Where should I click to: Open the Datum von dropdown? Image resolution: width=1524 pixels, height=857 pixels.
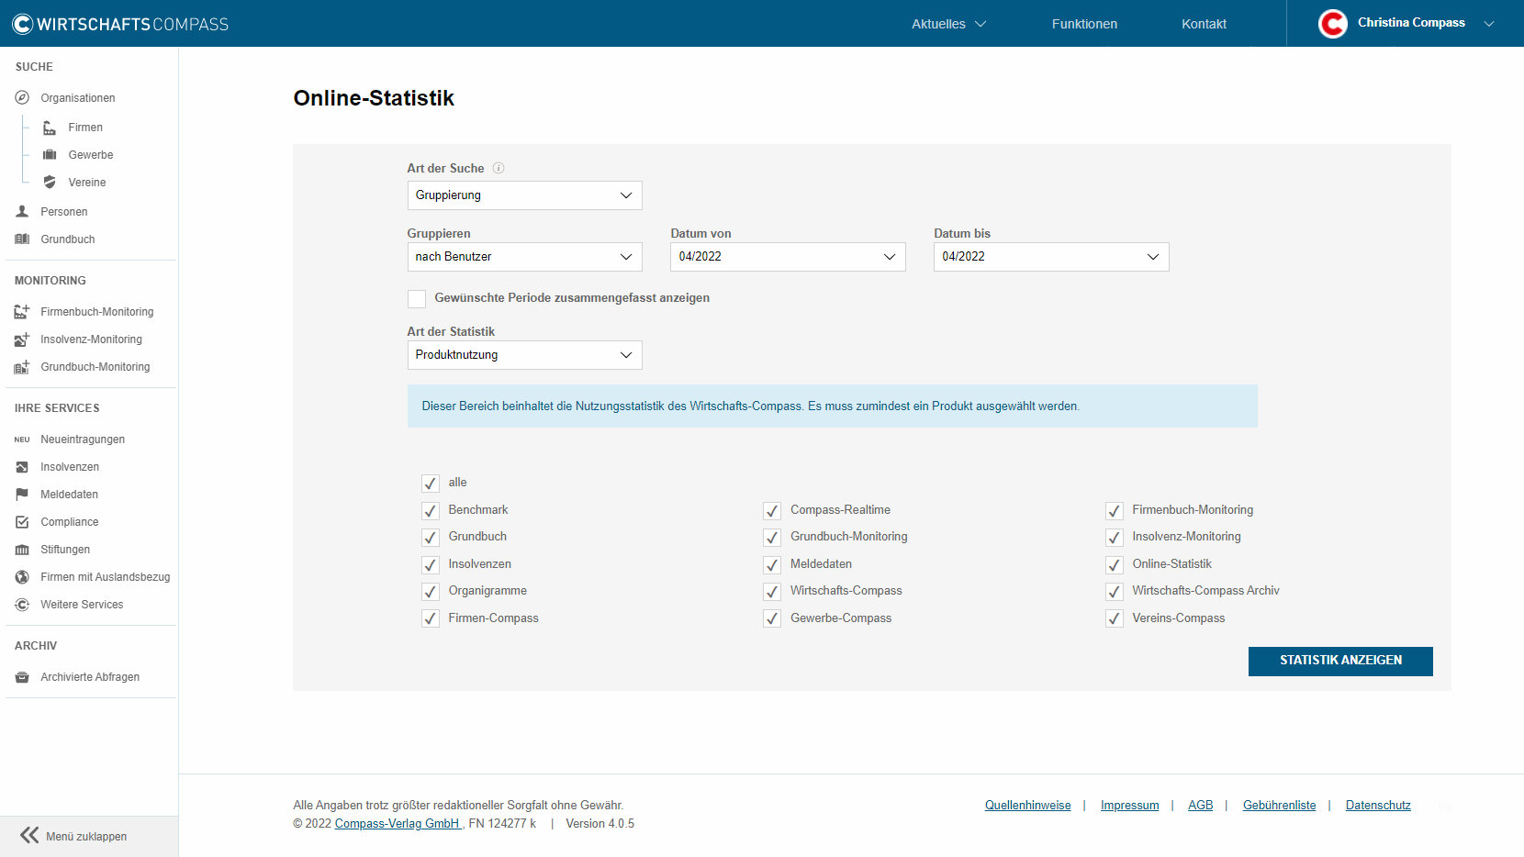click(788, 257)
